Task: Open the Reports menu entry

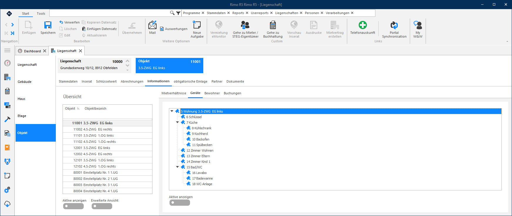Action: pyautogui.click(x=238, y=13)
